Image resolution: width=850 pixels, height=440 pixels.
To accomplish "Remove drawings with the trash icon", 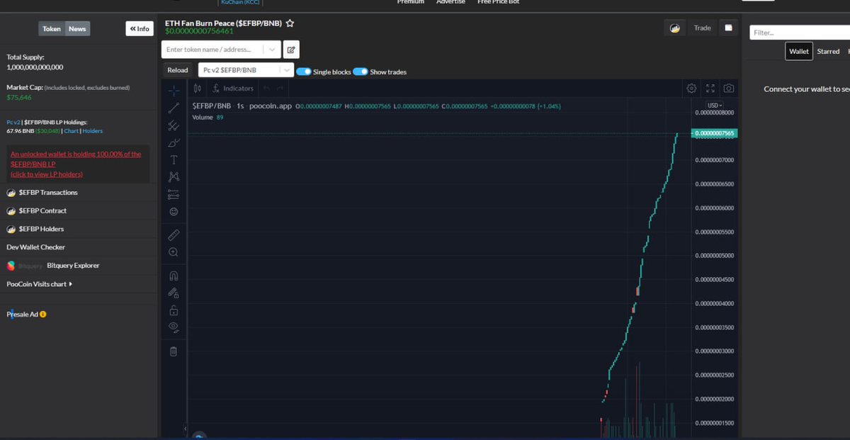I will tap(174, 351).
